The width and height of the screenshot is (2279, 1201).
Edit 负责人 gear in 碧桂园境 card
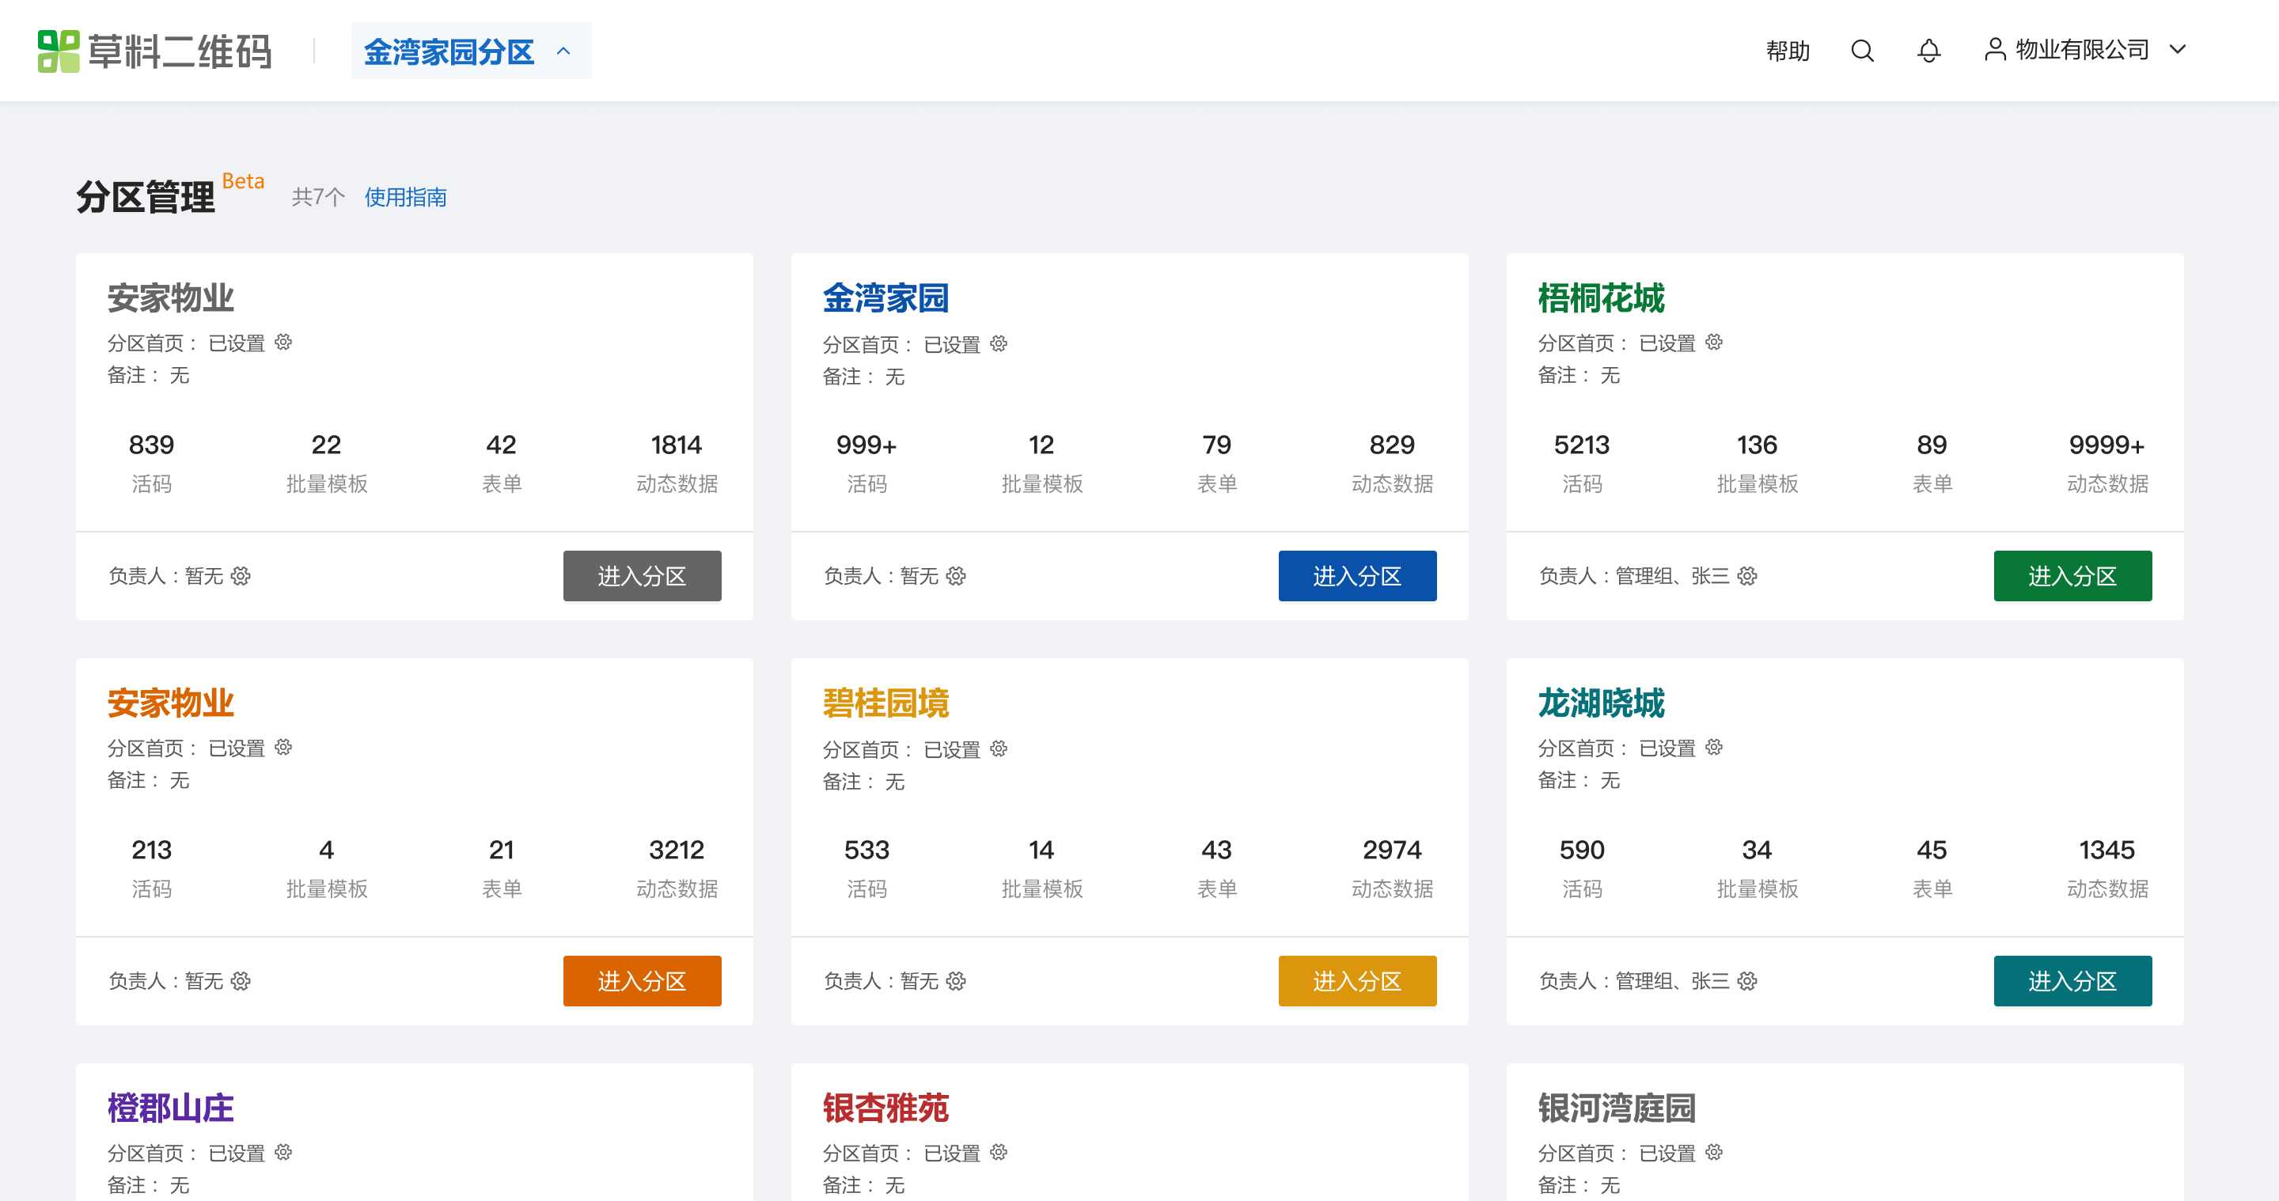tap(957, 982)
